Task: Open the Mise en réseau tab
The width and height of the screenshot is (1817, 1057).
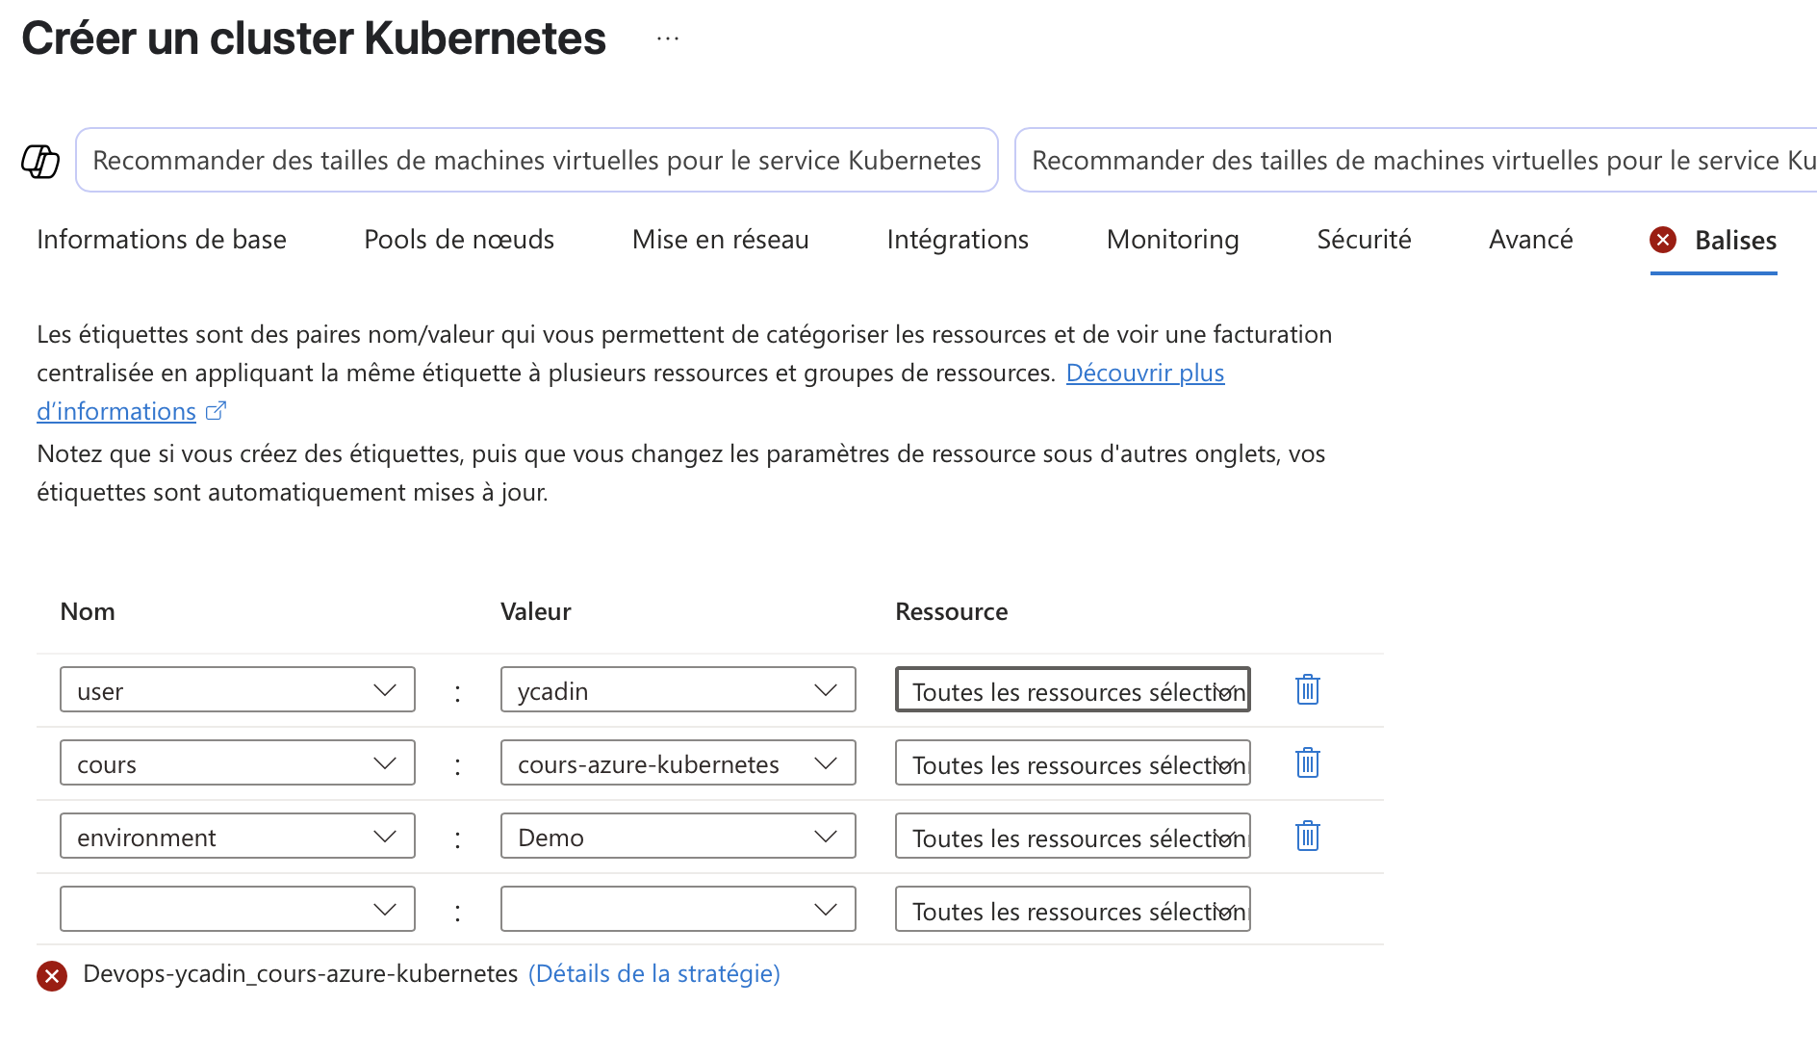Action: pyautogui.click(x=720, y=240)
